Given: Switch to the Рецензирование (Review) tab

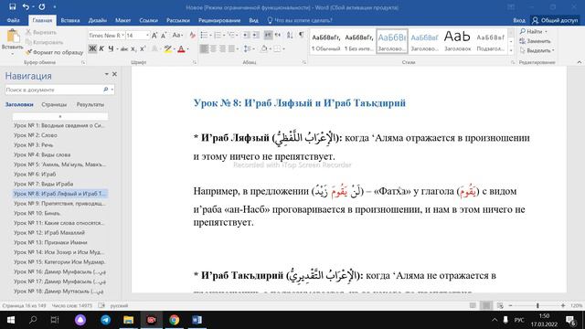Looking at the screenshot, I should click(219, 20).
